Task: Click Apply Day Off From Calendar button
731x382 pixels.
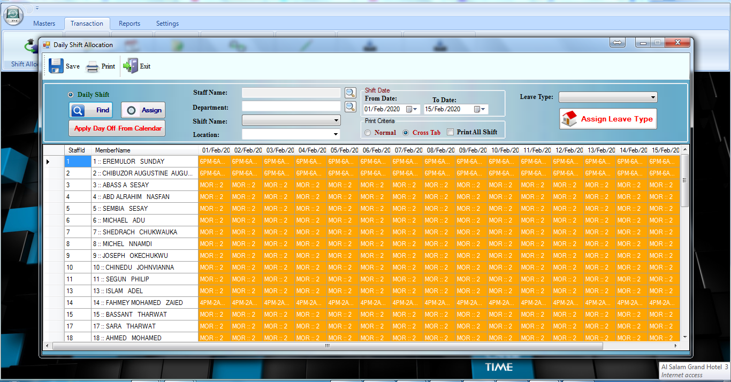Action: point(117,128)
